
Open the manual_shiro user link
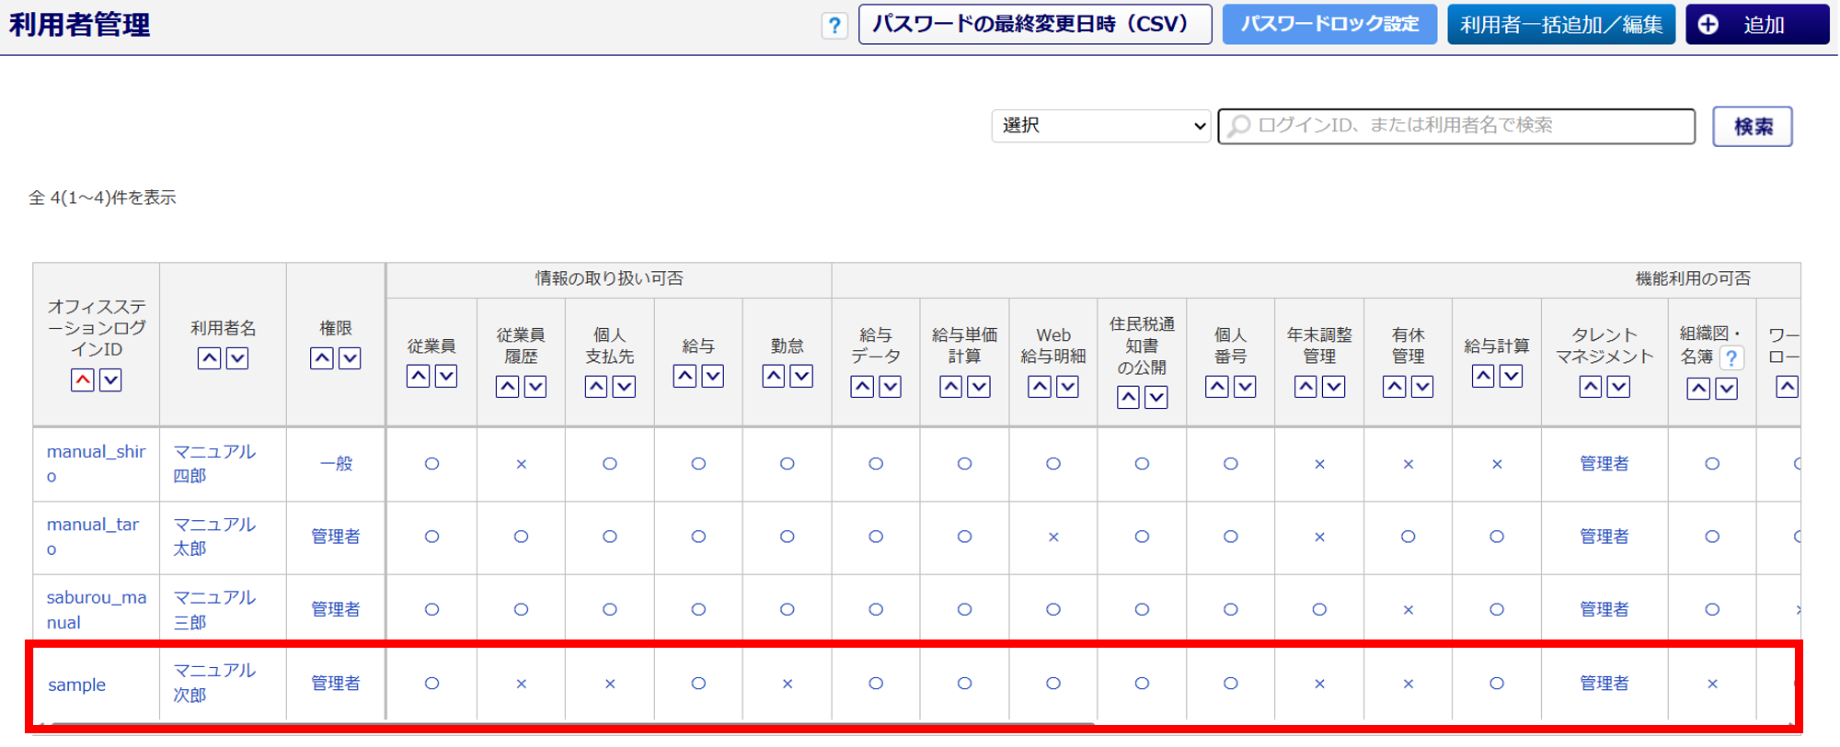pos(96,463)
